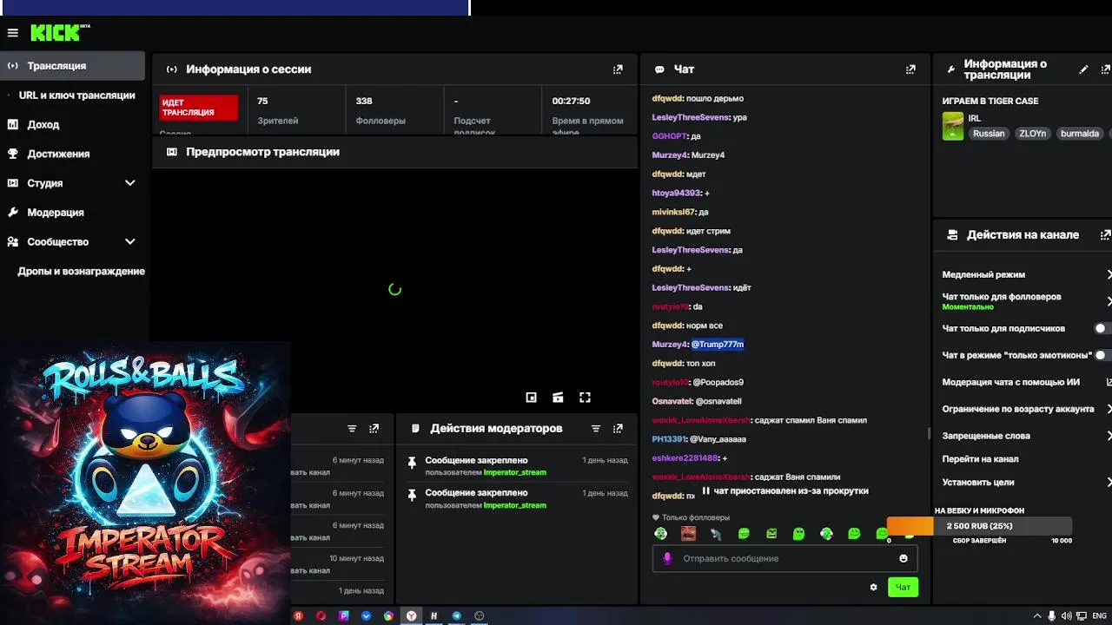Viewport: 1112px width, 625px height.
Task: Pop out the stream information panel
Action: [1106, 69]
